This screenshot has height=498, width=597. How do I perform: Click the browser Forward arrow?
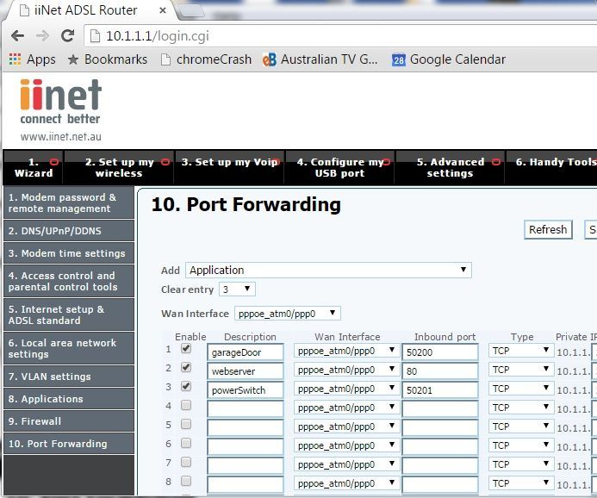click(43, 36)
